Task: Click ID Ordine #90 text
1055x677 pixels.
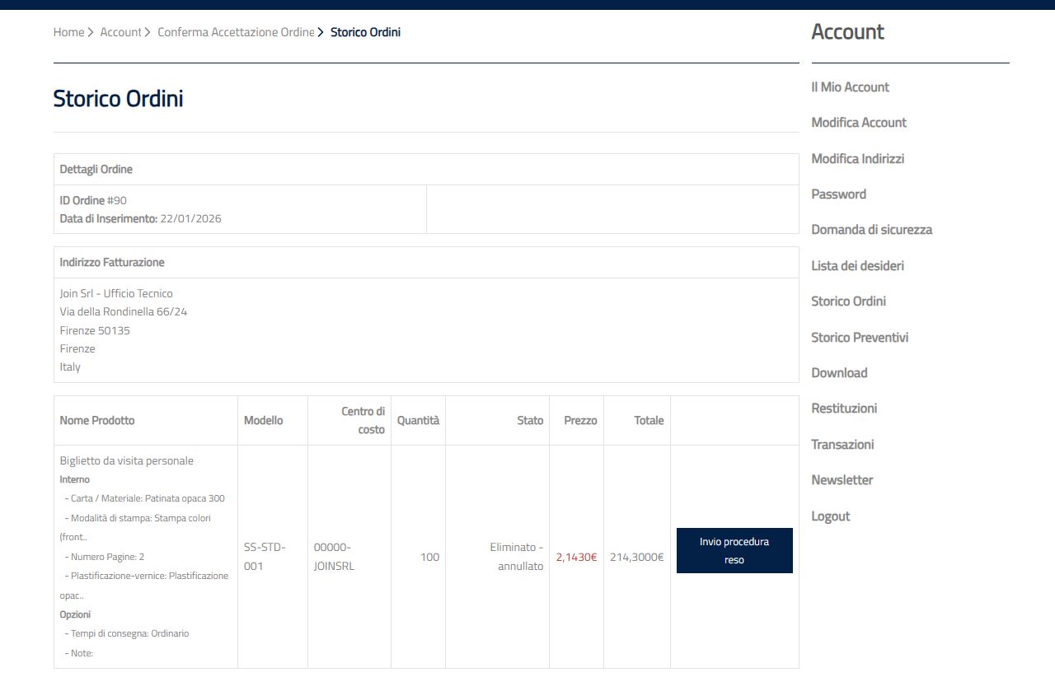Action: [93, 200]
